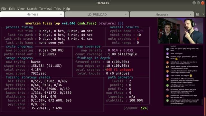Open the Edit menu
206x116 pixels.
[12, 9]
